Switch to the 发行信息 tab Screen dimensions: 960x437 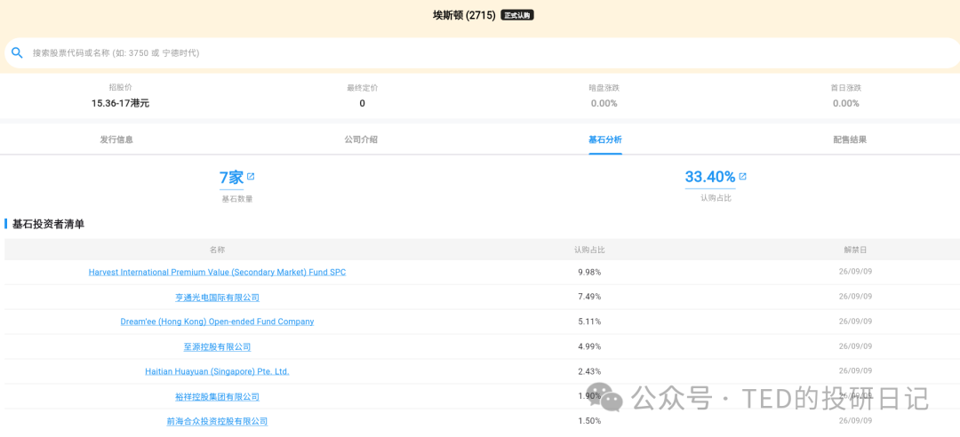pyautogui.click(x=116, y=139)
